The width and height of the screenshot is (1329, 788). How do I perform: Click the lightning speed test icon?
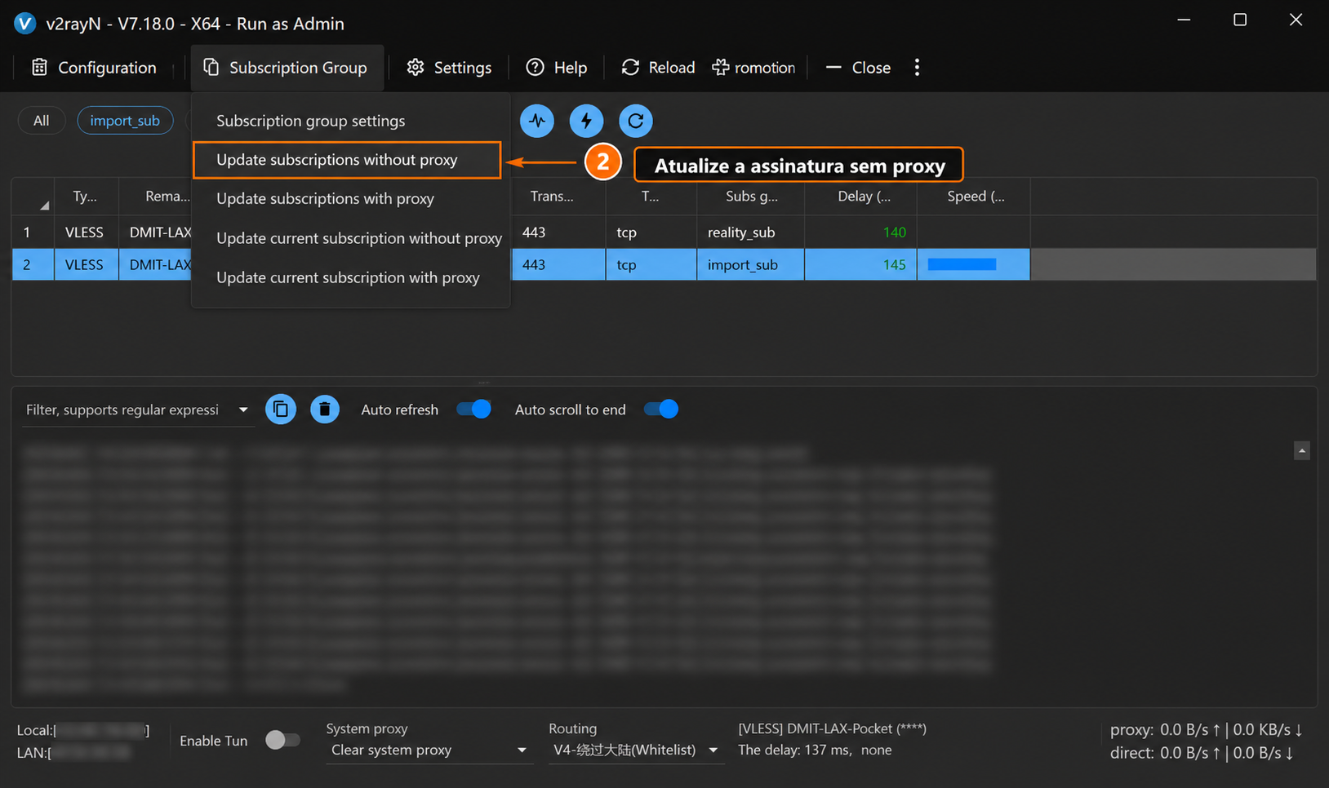click(x=586, y=121)
